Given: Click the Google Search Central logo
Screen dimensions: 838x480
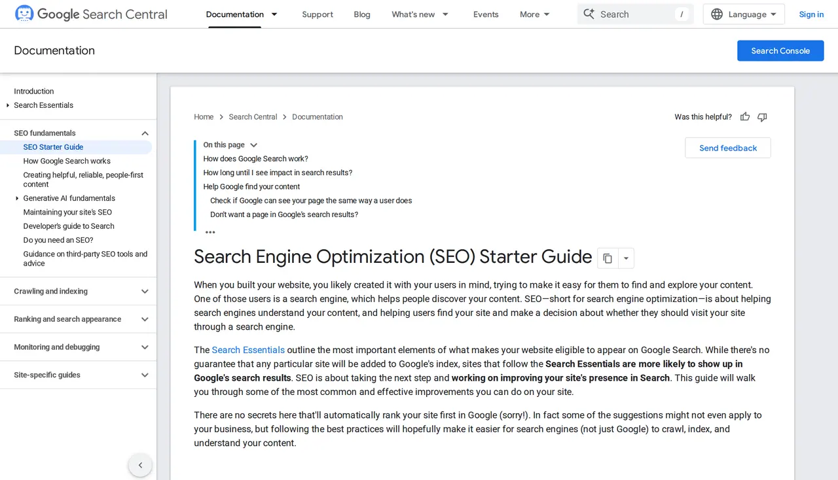Looking at the screenshot, I should (91, 14).
